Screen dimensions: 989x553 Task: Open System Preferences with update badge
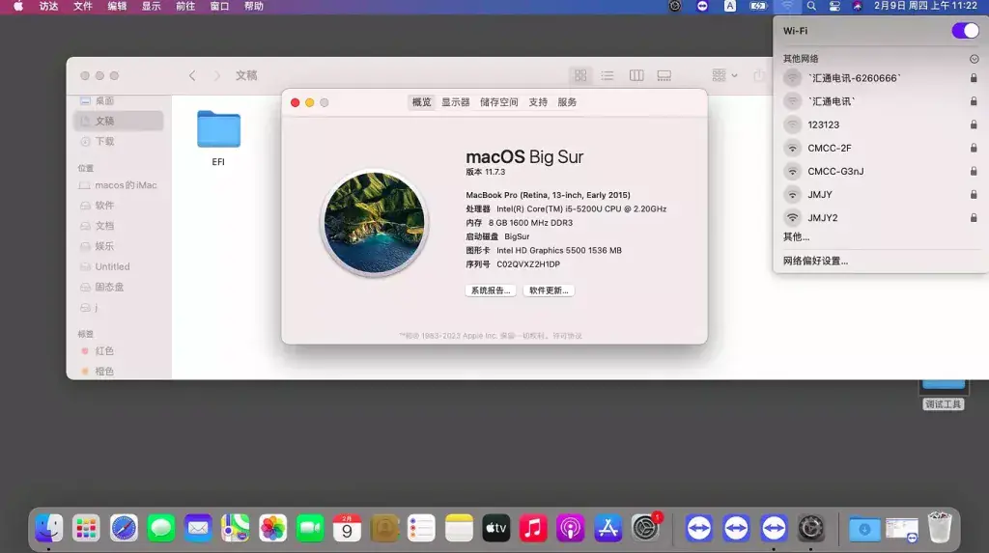coord(645,528)
